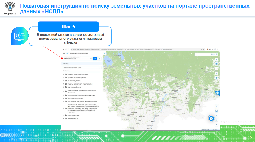Open the browser three-dot menu
The height and width of the screenshot is (142, 255).
[x=218, y=49]
